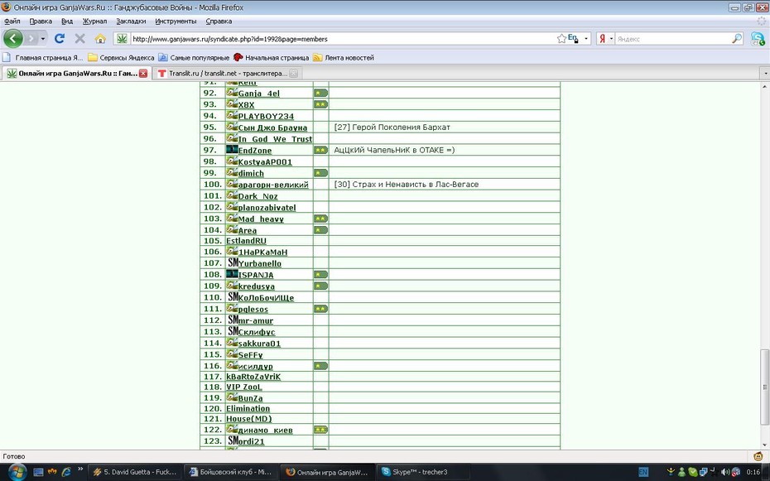Expand the Yandex search engine selector
This screenshot has height=481, width=770.
[605, 38]
